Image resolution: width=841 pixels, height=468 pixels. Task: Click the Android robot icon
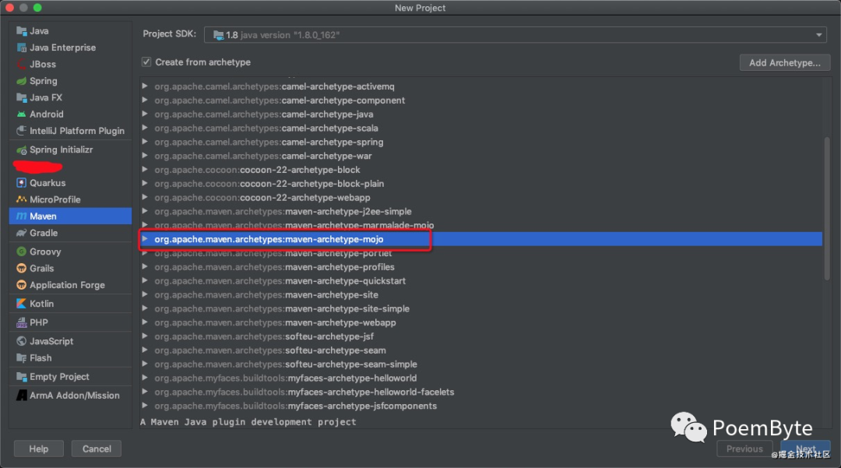point(22,114)
